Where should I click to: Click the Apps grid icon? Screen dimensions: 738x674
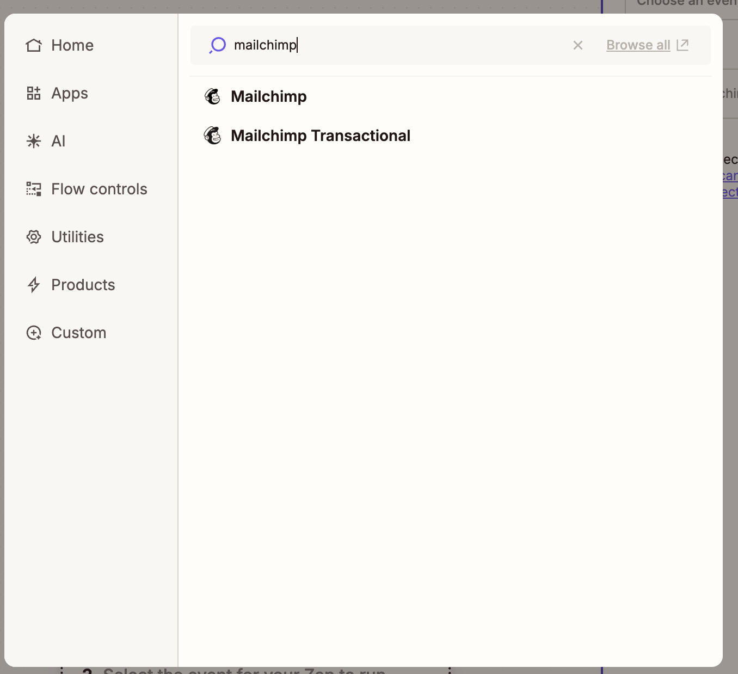click(34, 93)
